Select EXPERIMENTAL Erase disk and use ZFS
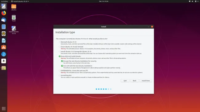The image size is (200, 112). (60, 71)
